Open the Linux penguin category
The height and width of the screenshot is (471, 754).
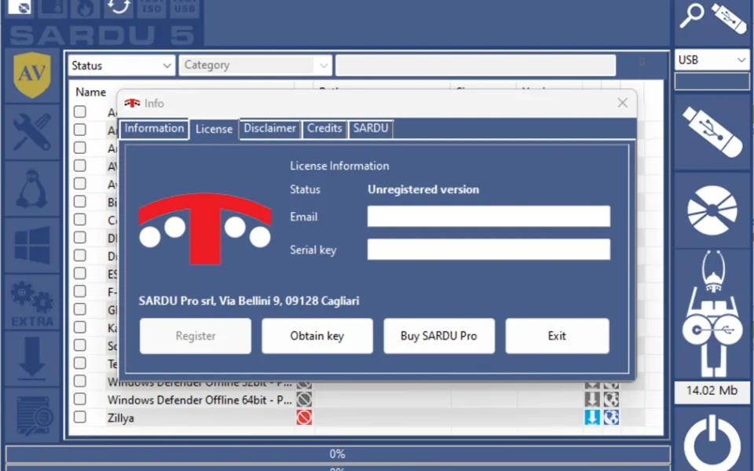[32, 188]
